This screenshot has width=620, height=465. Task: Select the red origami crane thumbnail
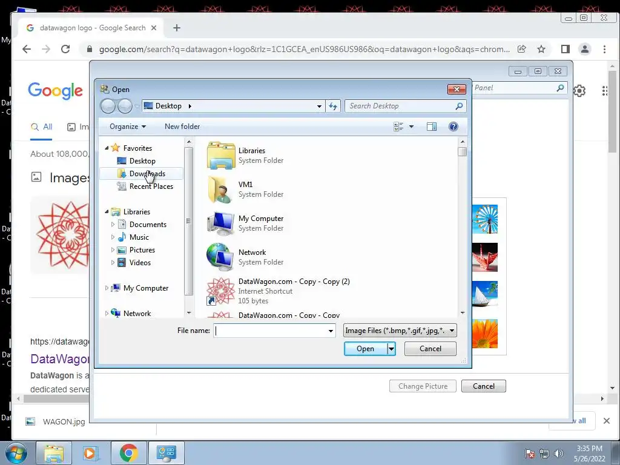(485, 257)
